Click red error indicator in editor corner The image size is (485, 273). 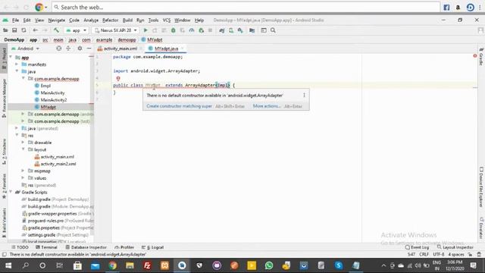(475, 56)
